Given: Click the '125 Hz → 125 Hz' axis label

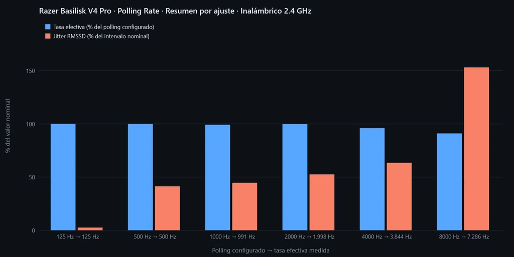Looking at the screenshot, I should [x=77, y=237].
